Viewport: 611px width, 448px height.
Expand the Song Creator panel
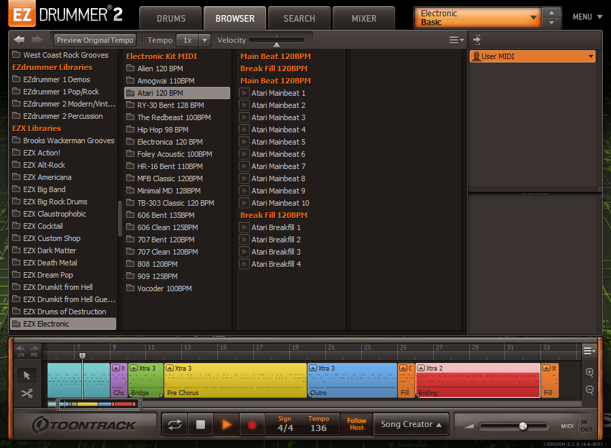tap(411, 424)
